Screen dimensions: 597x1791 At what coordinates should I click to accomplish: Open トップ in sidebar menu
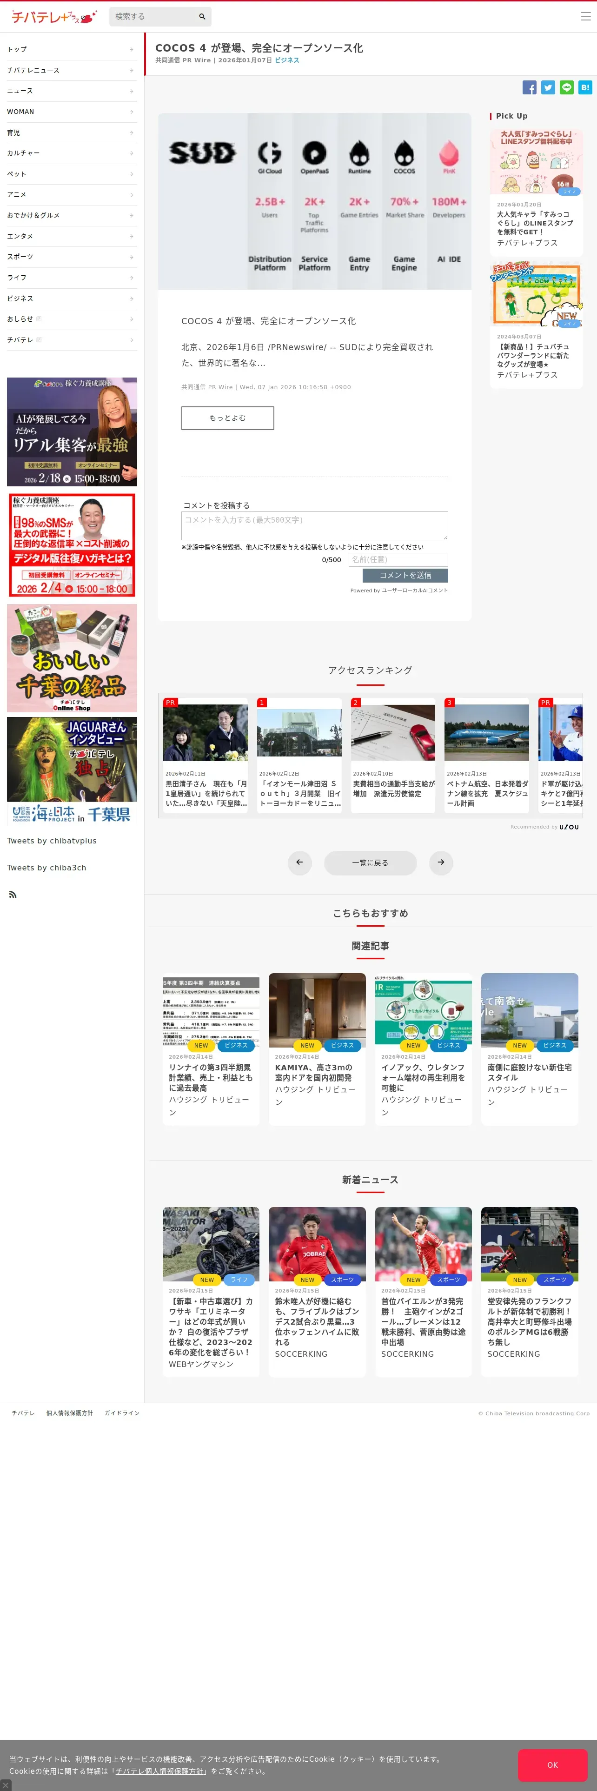click(x=72, y=49)
